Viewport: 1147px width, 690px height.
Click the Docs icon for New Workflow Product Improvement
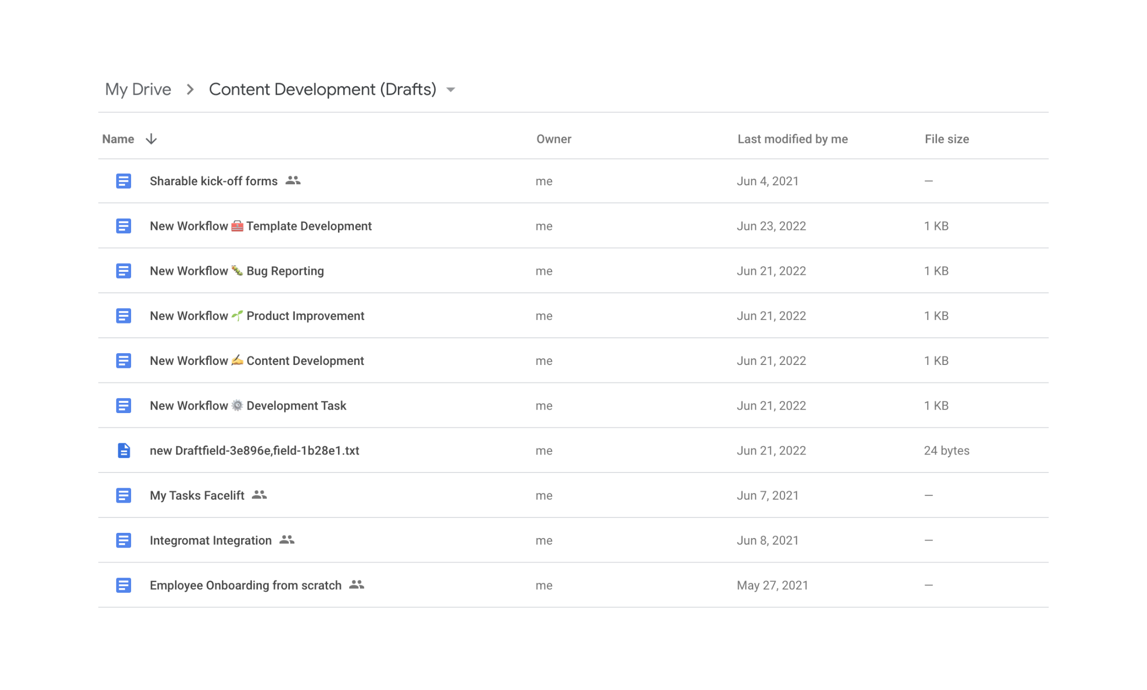pyautogui.click(x=123, y=316)
